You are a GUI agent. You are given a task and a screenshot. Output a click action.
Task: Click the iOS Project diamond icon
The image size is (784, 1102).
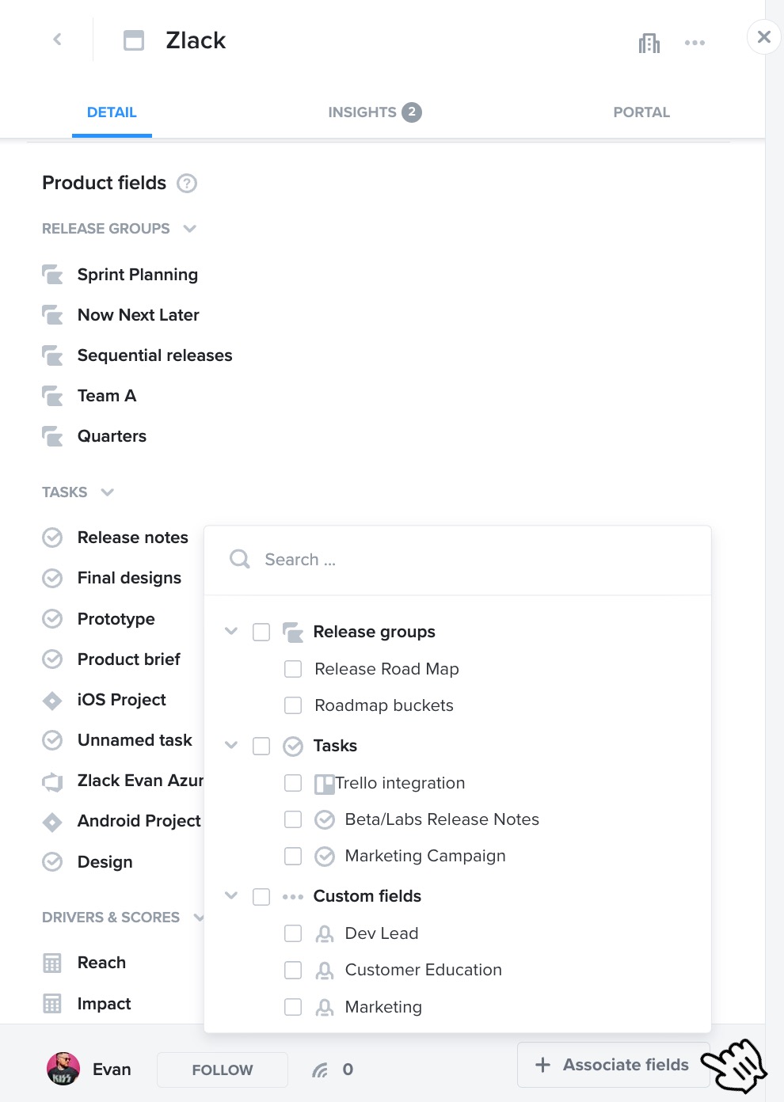(52, 701)
